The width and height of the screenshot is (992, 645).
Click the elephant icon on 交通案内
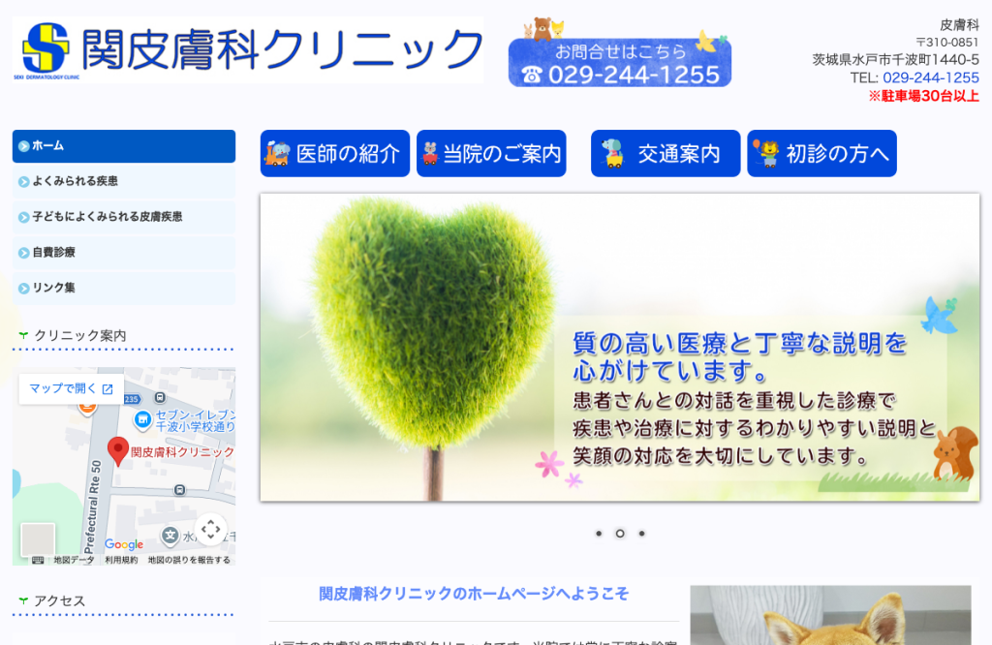tap(612, 154)
